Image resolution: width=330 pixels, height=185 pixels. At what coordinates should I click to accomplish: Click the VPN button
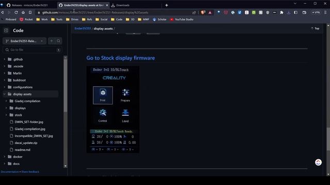click(316, 12)
